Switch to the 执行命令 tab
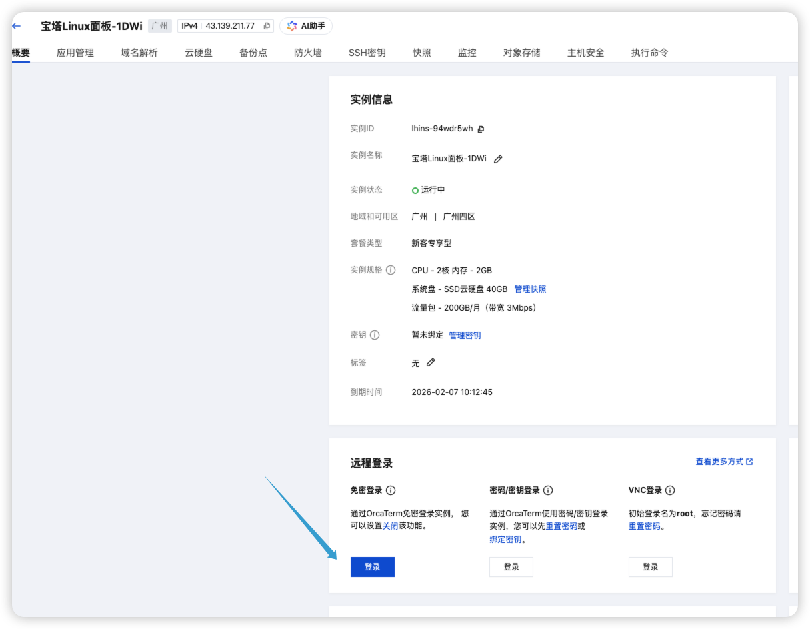This screenshot has width=810, height=629. (650, 53)
